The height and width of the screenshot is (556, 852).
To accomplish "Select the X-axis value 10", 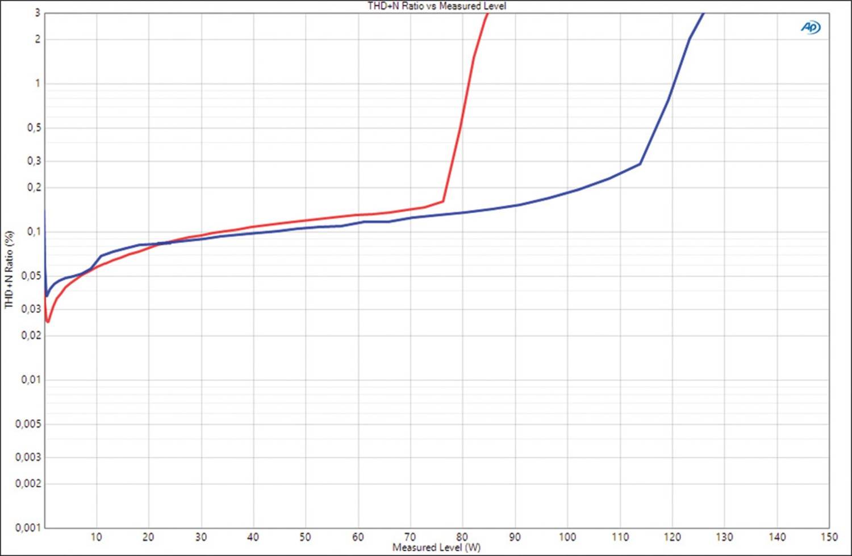I will point(97,537).
